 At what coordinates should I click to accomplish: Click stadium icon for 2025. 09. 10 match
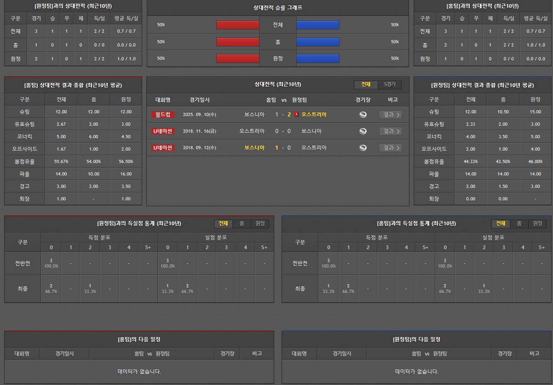(363, 115)
